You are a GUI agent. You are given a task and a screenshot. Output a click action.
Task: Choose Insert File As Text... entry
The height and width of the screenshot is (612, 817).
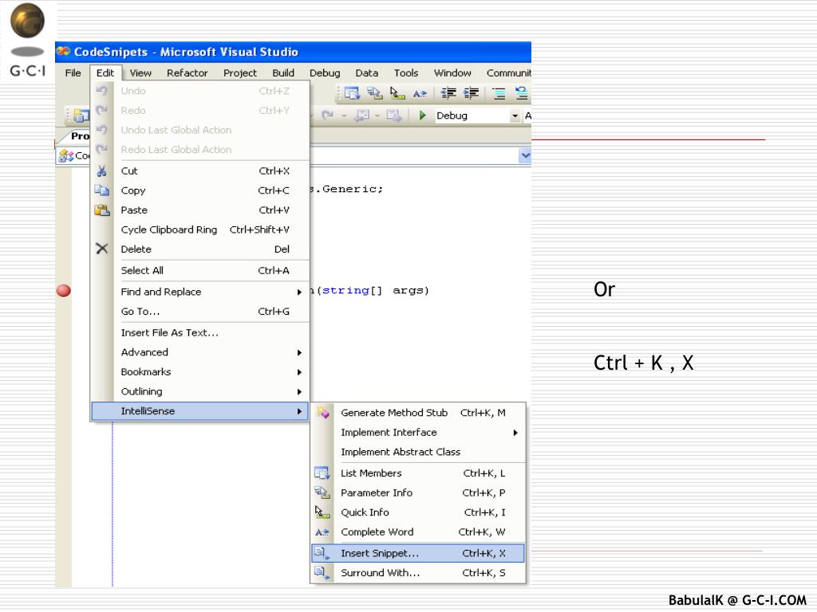(x=200, y=332)
